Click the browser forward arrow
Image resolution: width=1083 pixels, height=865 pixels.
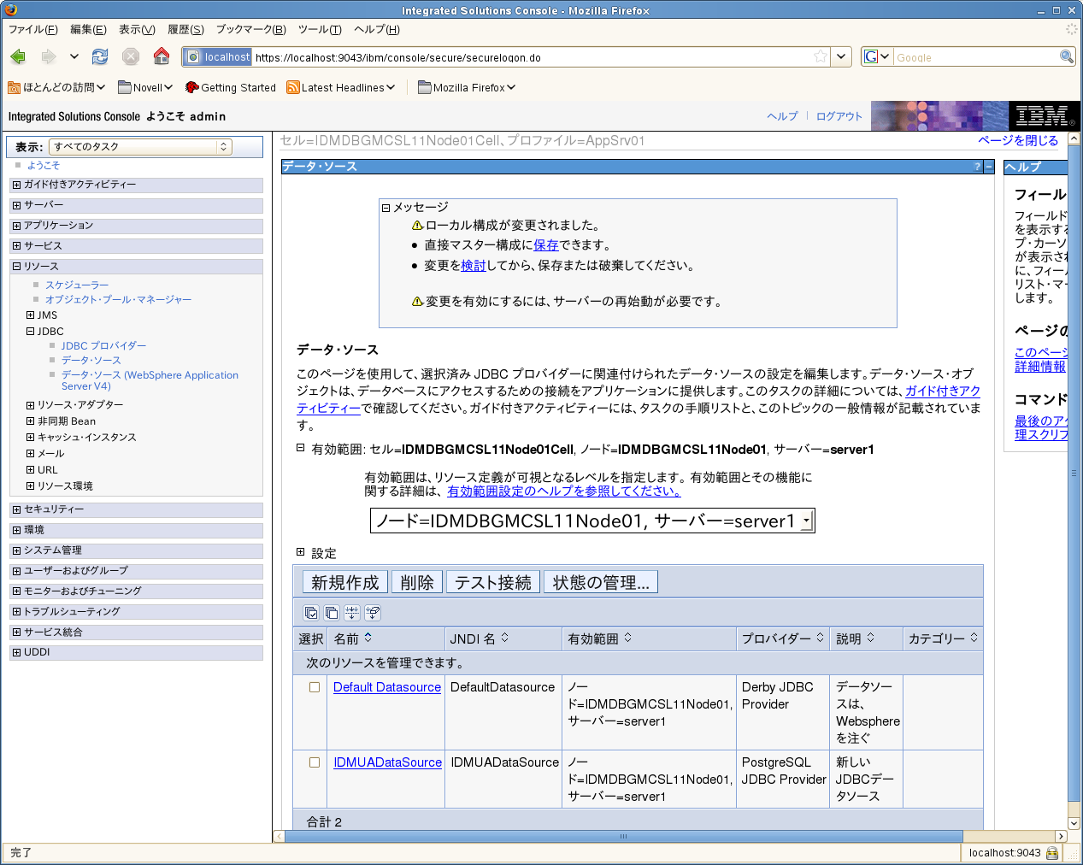[x=48, y=56]
